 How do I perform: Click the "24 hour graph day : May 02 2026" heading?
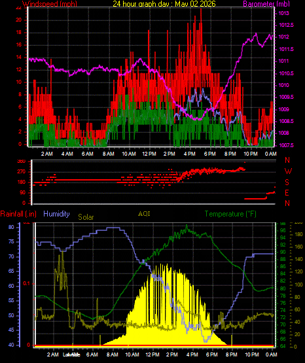[x=164, y=4]
